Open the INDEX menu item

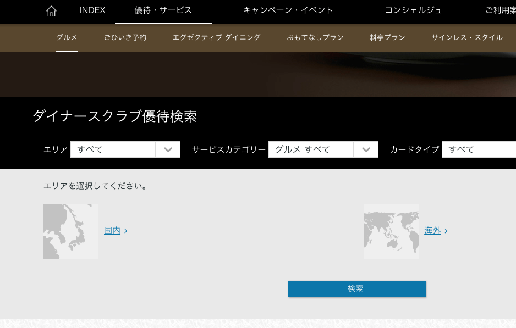(92, 10)
